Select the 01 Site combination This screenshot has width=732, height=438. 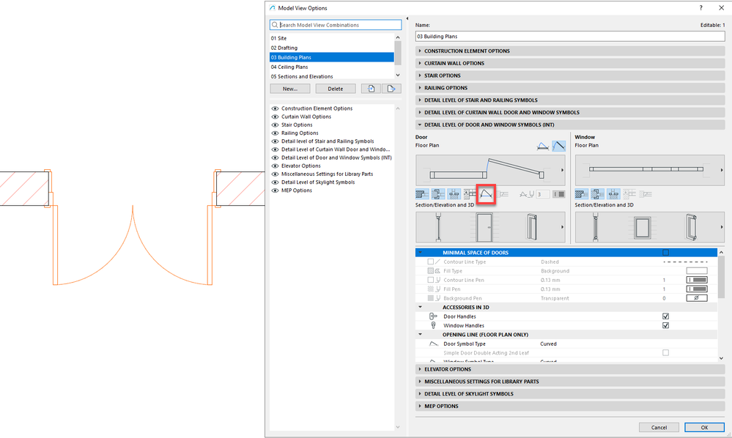coord(331,38)
